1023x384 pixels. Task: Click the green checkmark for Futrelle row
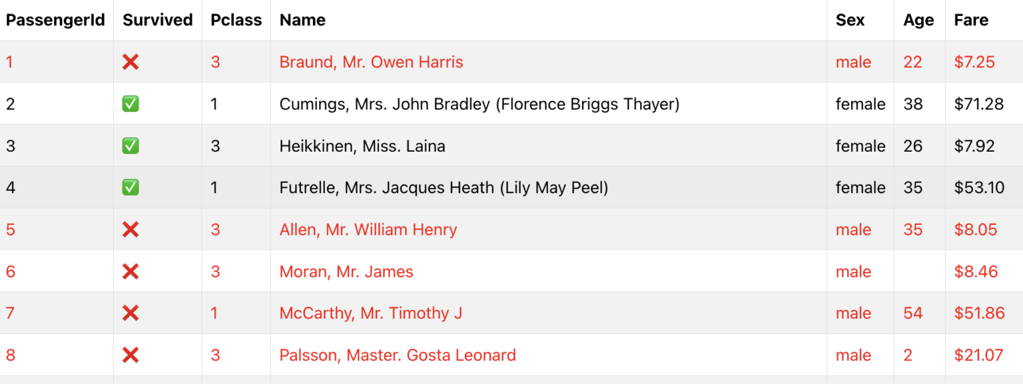(x=131, y=188)
